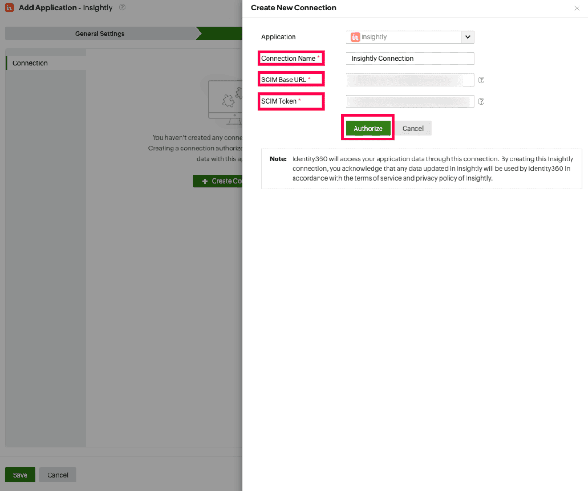This screenshot has height=491, width=588.
Task: Select the General Settings step tab
Action: point(100,34)
